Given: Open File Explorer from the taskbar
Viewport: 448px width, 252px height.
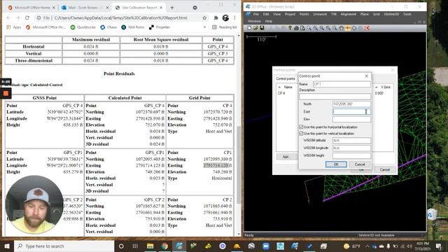Looking at the screenshot, I should pos(150,246).
